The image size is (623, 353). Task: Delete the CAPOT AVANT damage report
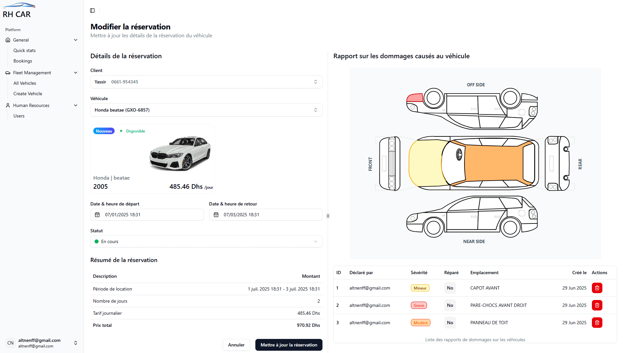(x=597, y=288)
